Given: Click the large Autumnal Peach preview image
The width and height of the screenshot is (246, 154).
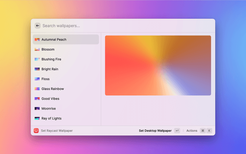Looking at the screenshot, I should click(158, 65).
